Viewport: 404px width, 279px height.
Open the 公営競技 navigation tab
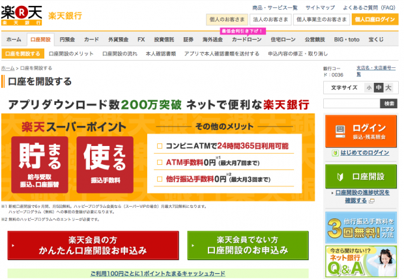(x=315, y=40)
